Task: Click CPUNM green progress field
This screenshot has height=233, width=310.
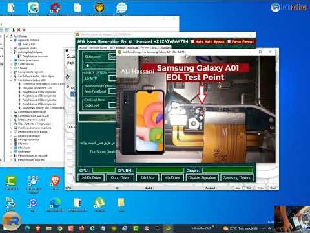Action: coord(160,170)
